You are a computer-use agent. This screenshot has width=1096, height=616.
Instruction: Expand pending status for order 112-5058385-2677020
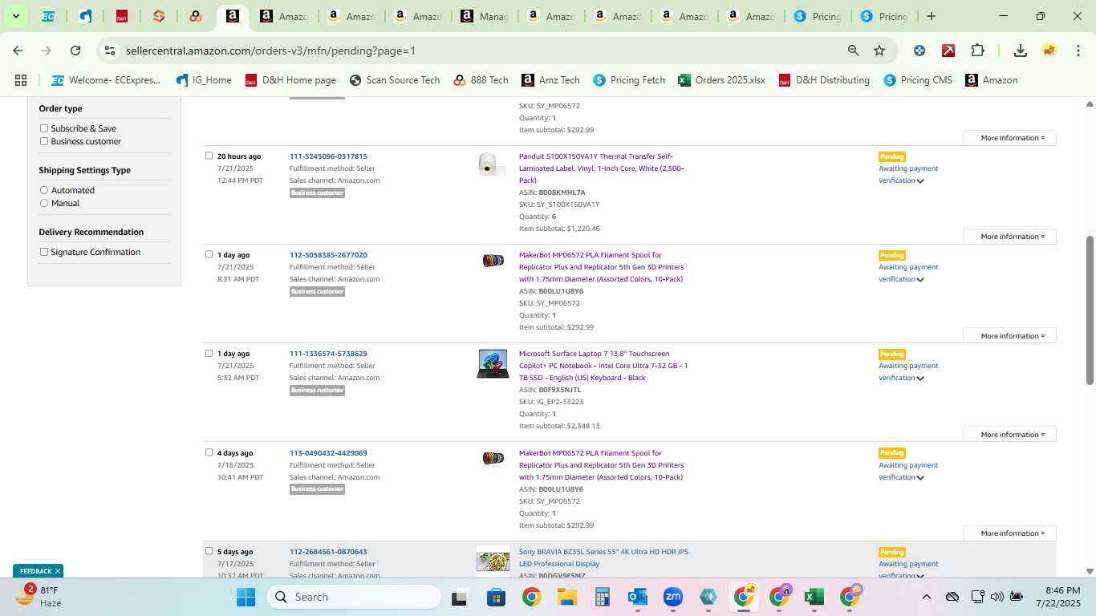pos(920,280)
